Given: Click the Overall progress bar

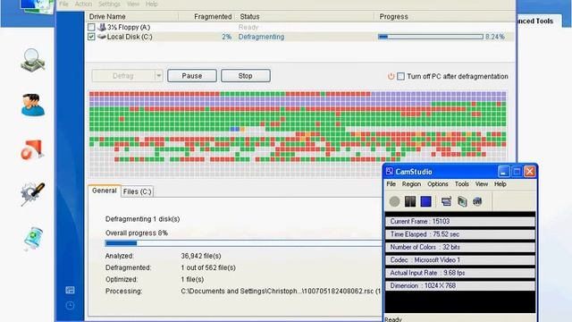Looking at the screenshot, I should (243, 243).
